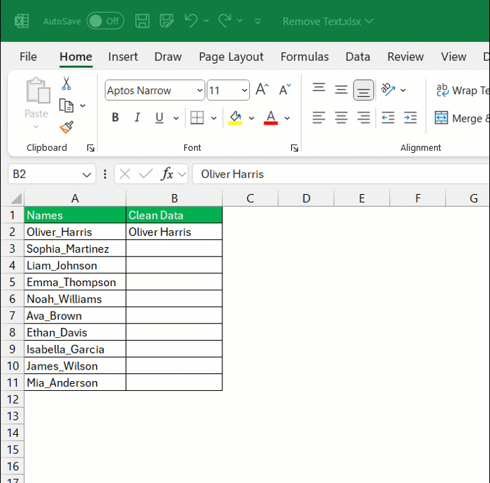Click Decrease Font Size icon

(x=285, y=90)
